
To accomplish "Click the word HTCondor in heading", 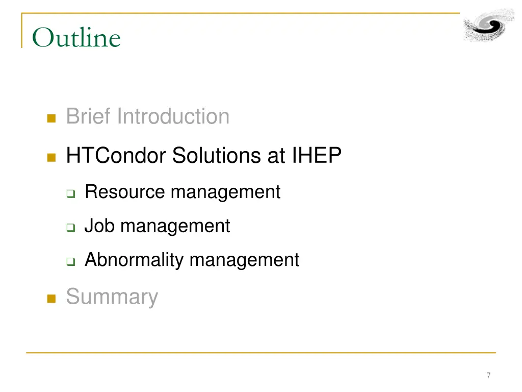I will tap(116, 155).
